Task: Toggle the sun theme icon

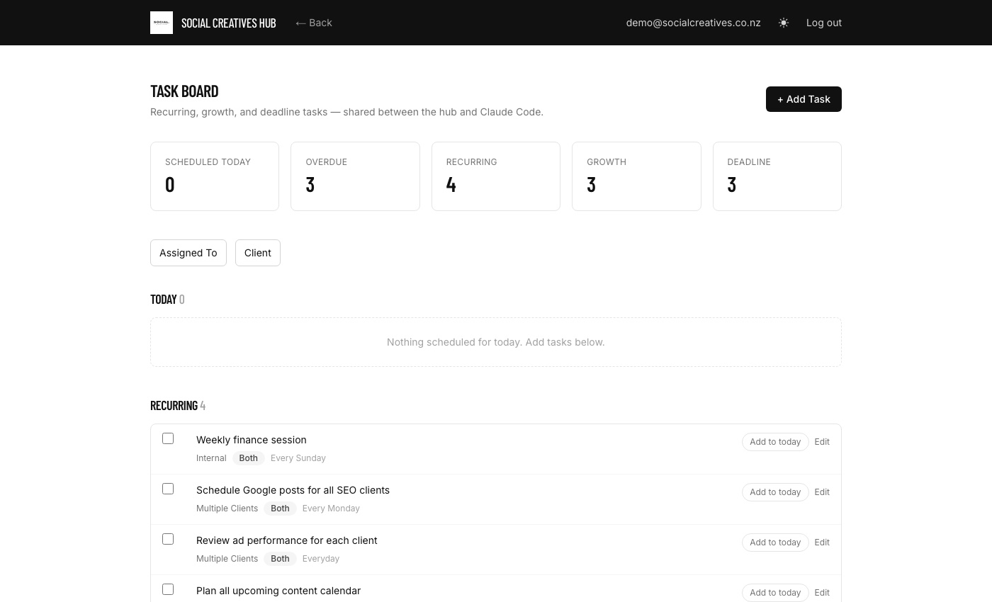Action: coord(784,23)
